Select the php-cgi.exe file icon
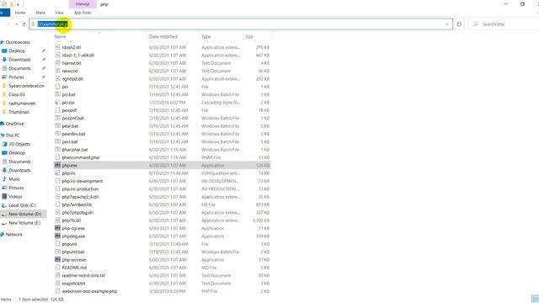 (58, 228)
